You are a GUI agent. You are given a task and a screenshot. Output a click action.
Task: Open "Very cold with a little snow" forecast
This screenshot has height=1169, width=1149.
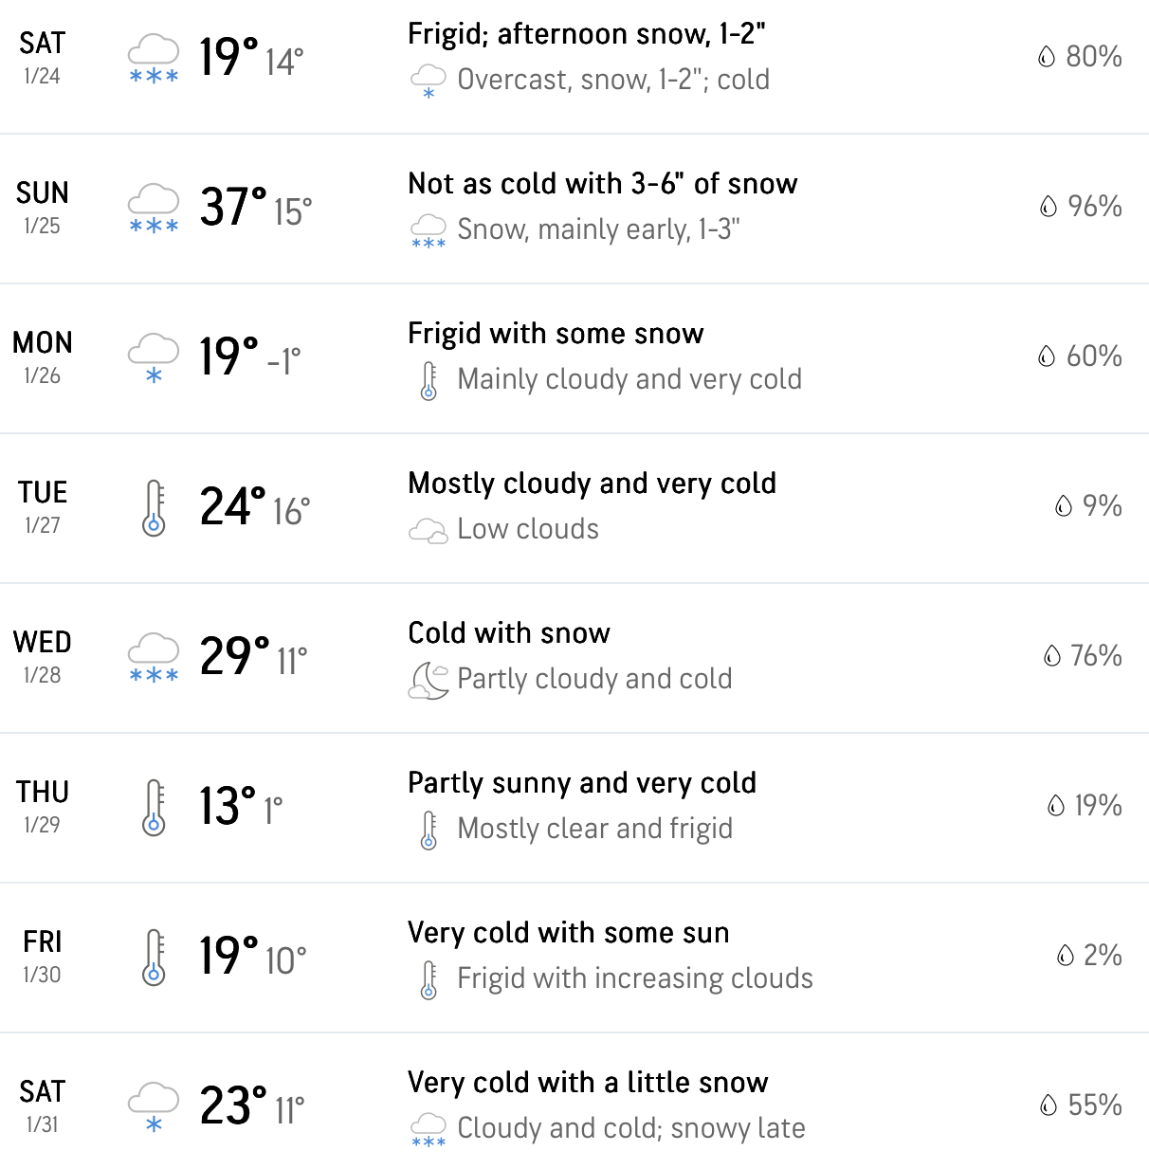pos(588,1083)
